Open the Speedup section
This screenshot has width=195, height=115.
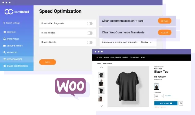11,32
